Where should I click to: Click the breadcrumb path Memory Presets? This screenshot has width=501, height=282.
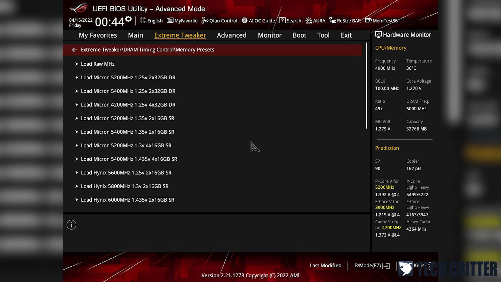click(195, 50)
